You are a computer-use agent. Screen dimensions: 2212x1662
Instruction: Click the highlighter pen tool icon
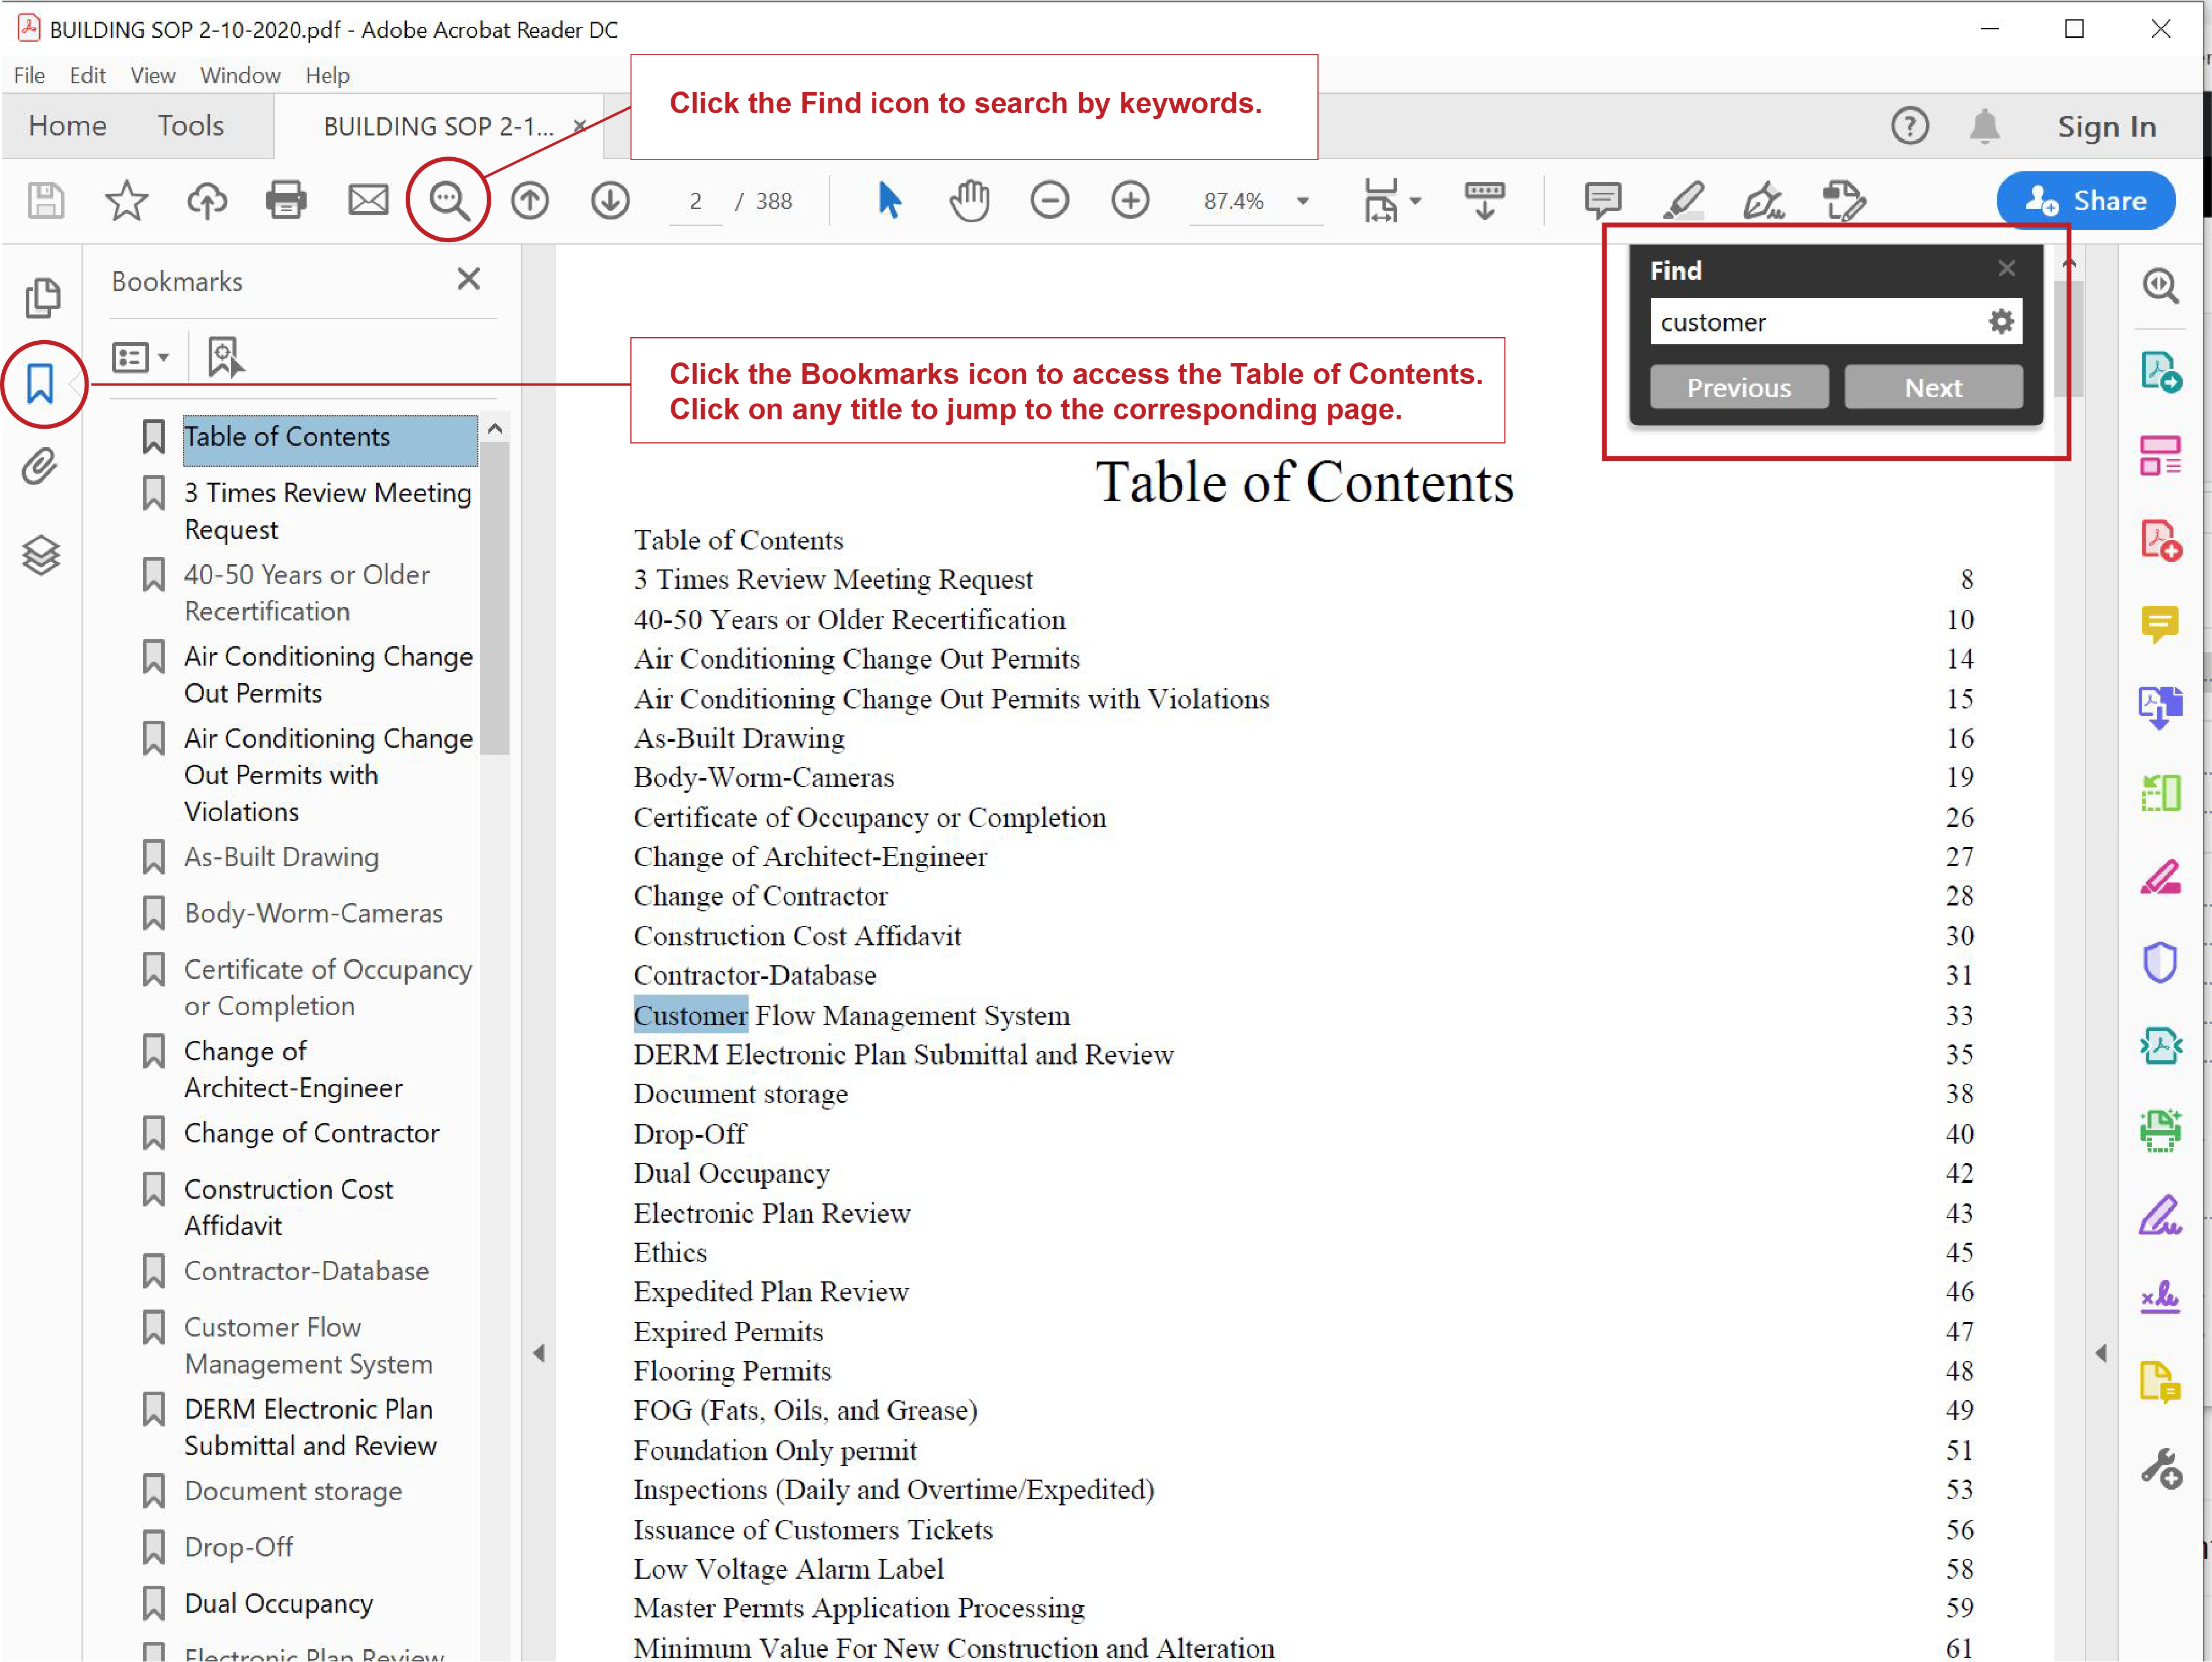[x=1683, y=200]
